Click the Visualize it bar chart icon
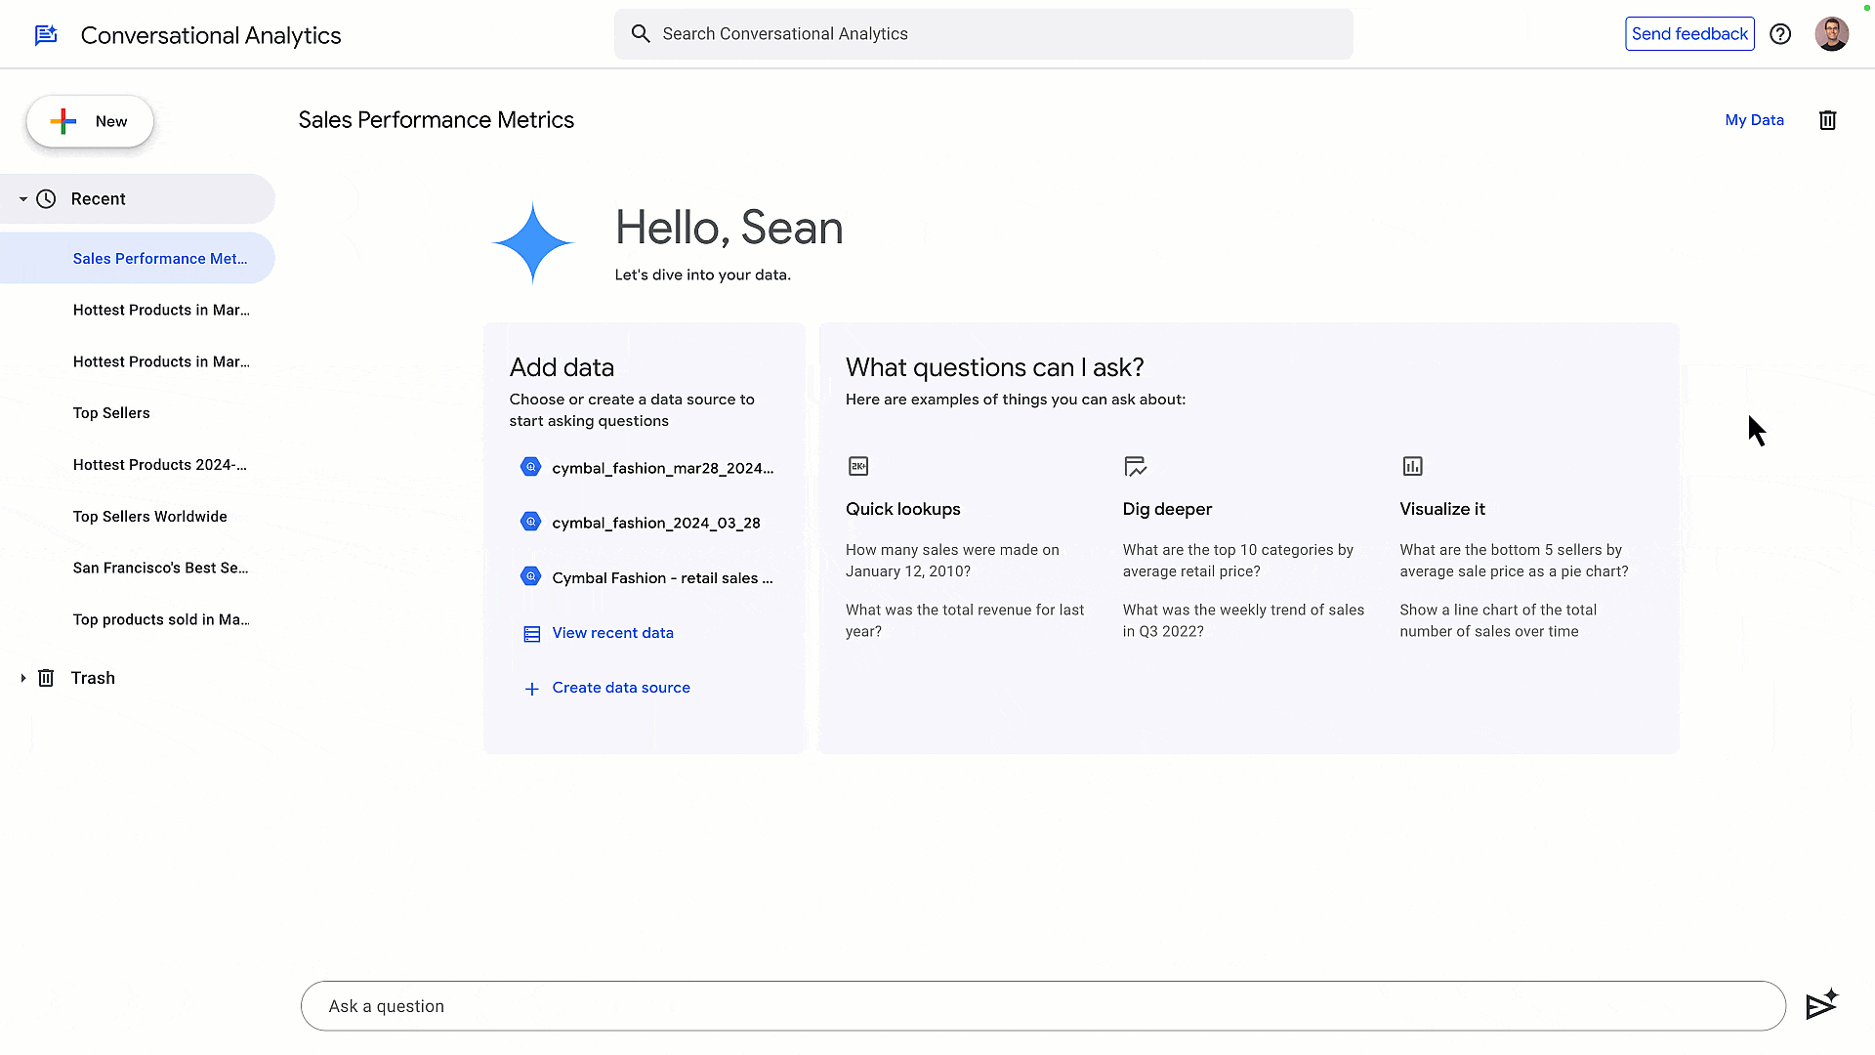The width and height of the screenshot is (1875, 1055). 1412,466
